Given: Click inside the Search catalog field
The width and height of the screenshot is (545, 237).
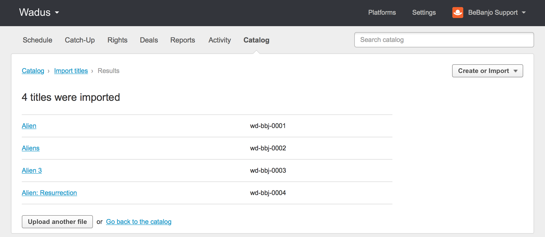Looking at the screenshot, I should coord(444,40).
